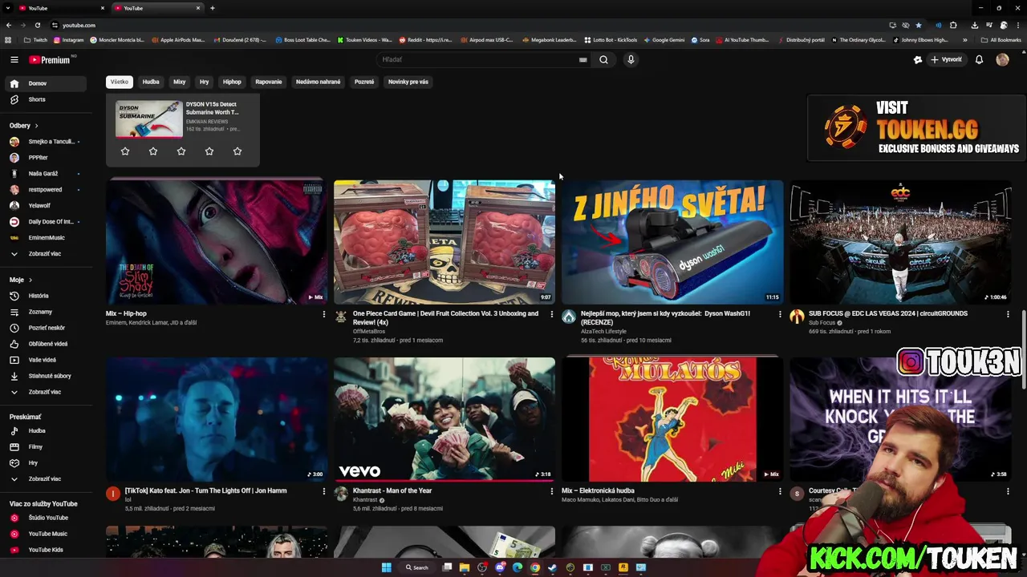The image size is (1027, 577).
Task: Select the Novinky pre vás chip
Action: click(x=408, y=82)
